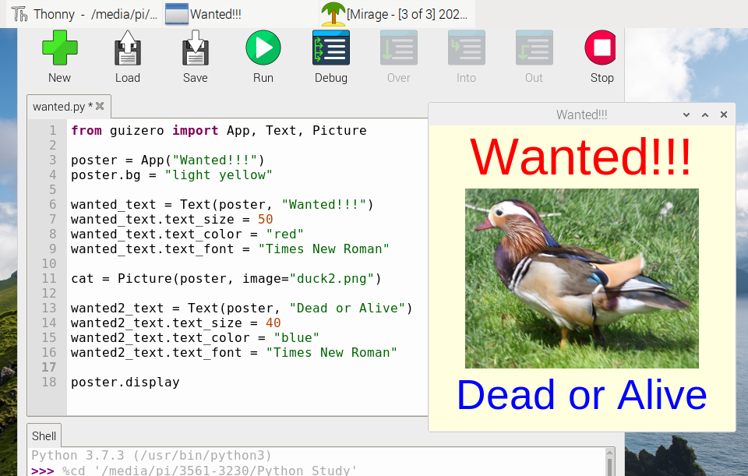Click the Step Over icon
Image resolution: width=748 pixels, height=476 pixels.
[x=399, y=48]
